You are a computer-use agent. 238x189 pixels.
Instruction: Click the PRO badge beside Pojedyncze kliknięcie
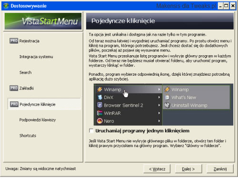click(14, 104)
